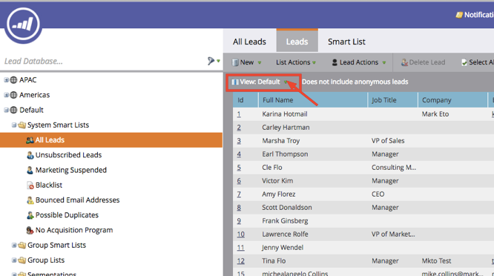Expand the APAC workspace node
This screenshot has width=494, height=276.
click(6, 80)
